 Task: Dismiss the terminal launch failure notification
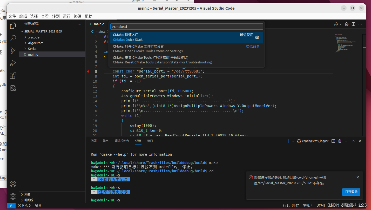[x=358, y=177]
